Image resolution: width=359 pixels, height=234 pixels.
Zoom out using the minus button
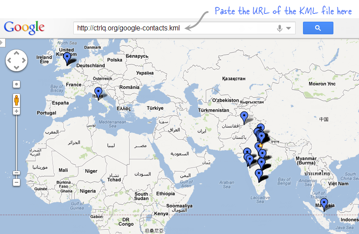pos(16,182)
